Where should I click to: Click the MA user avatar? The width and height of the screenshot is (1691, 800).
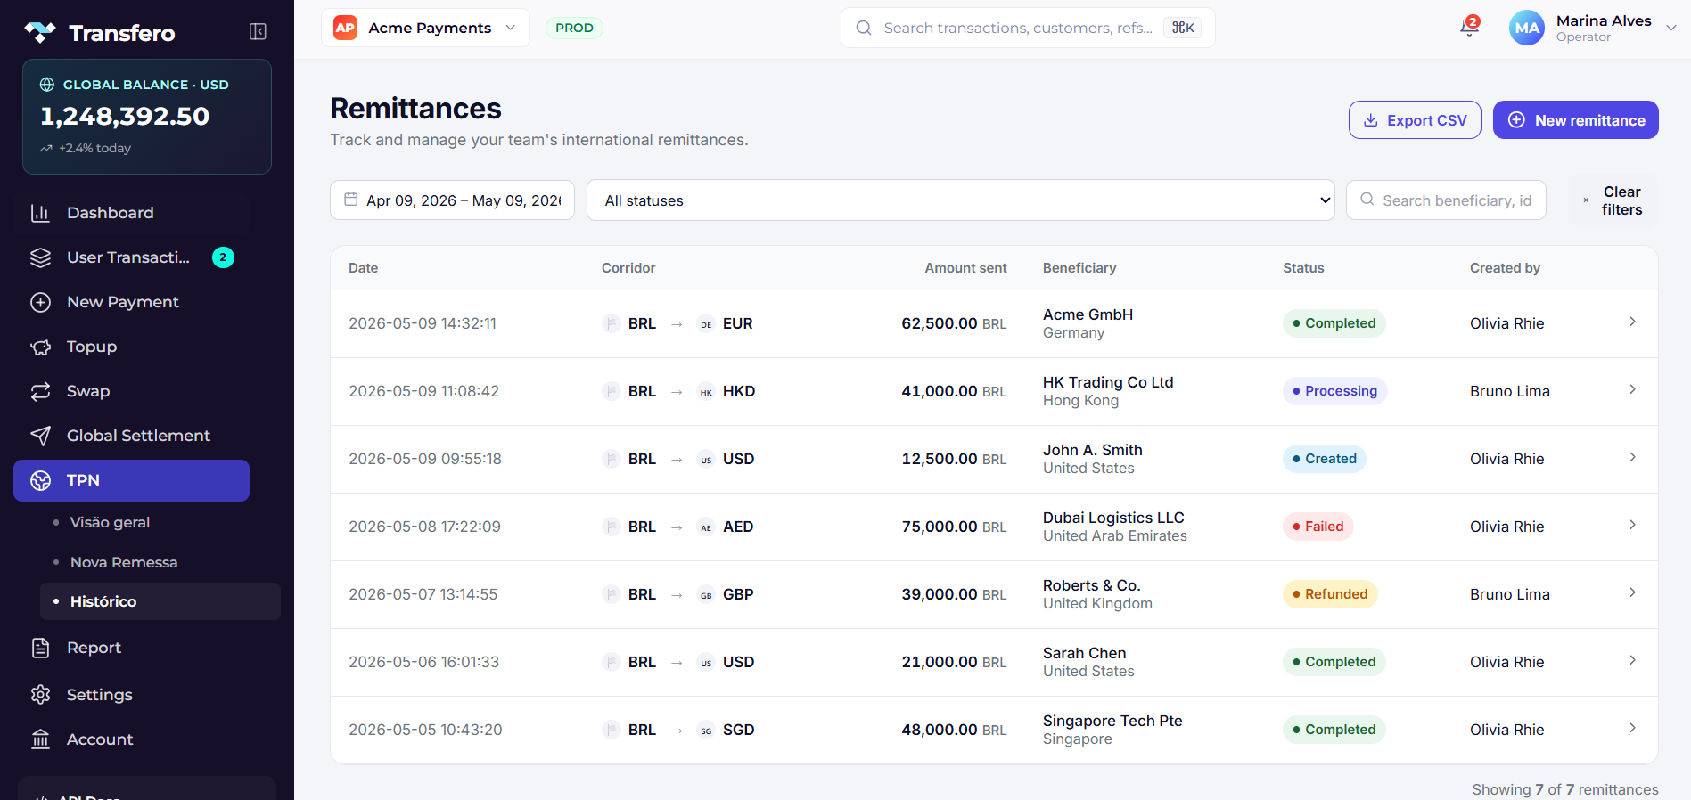[1526, 28]
